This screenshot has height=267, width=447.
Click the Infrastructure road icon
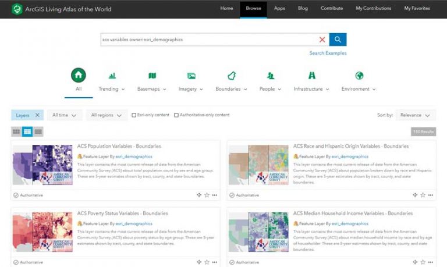click(312, 76)
